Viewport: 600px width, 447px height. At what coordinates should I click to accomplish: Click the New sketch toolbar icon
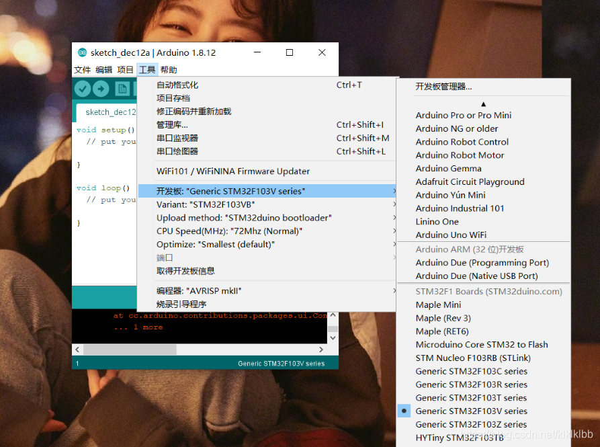point(122,89)
